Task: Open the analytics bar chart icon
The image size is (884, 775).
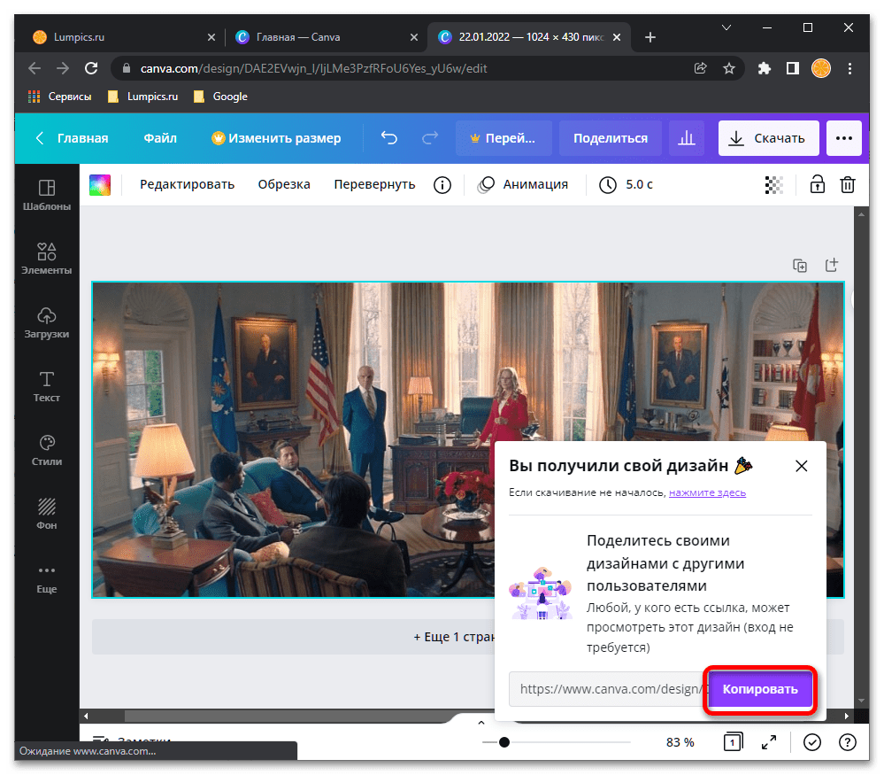Action: (686, 137)
